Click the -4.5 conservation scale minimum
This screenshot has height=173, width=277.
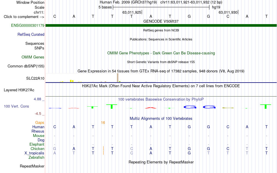[x=38, y=114]
